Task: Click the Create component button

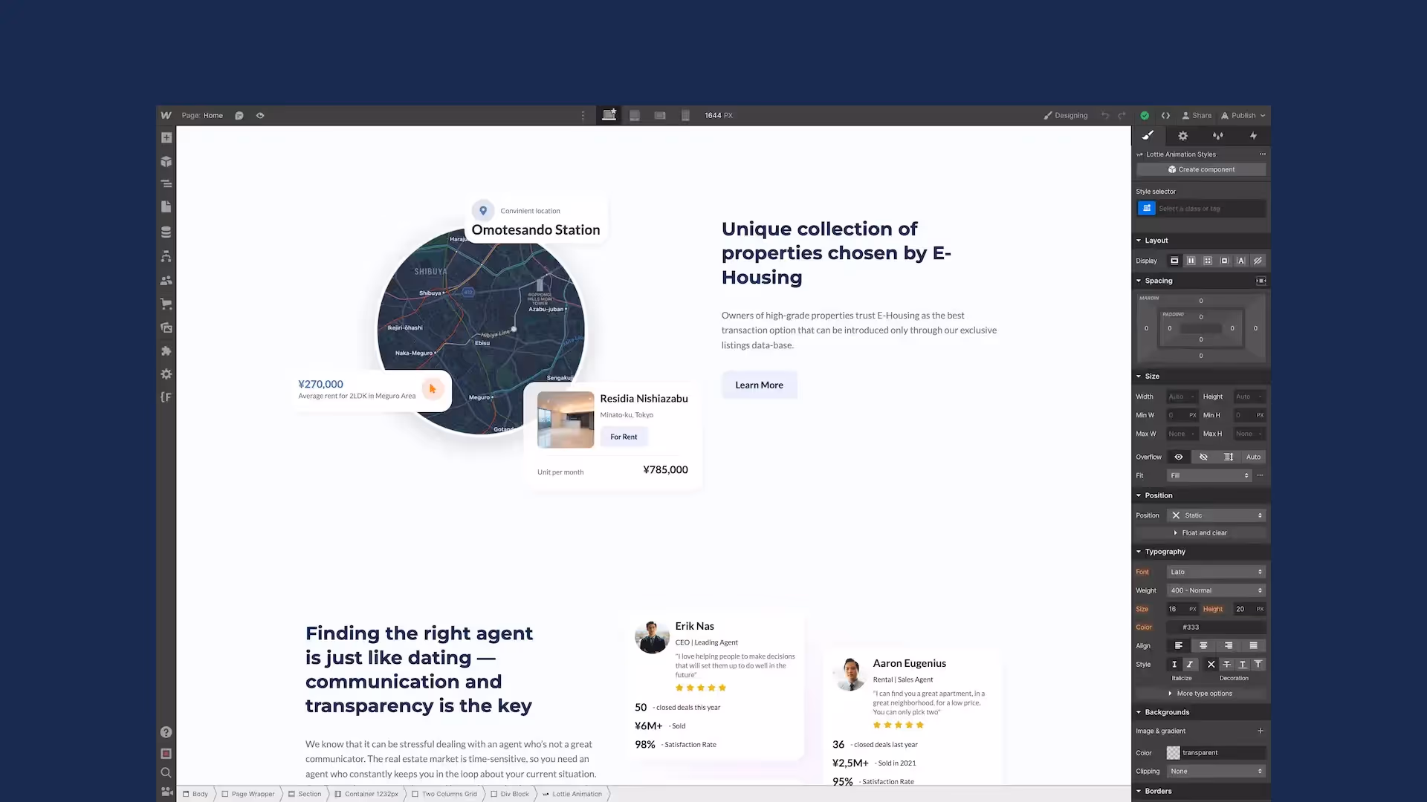Action: (x=1200, y=169)
